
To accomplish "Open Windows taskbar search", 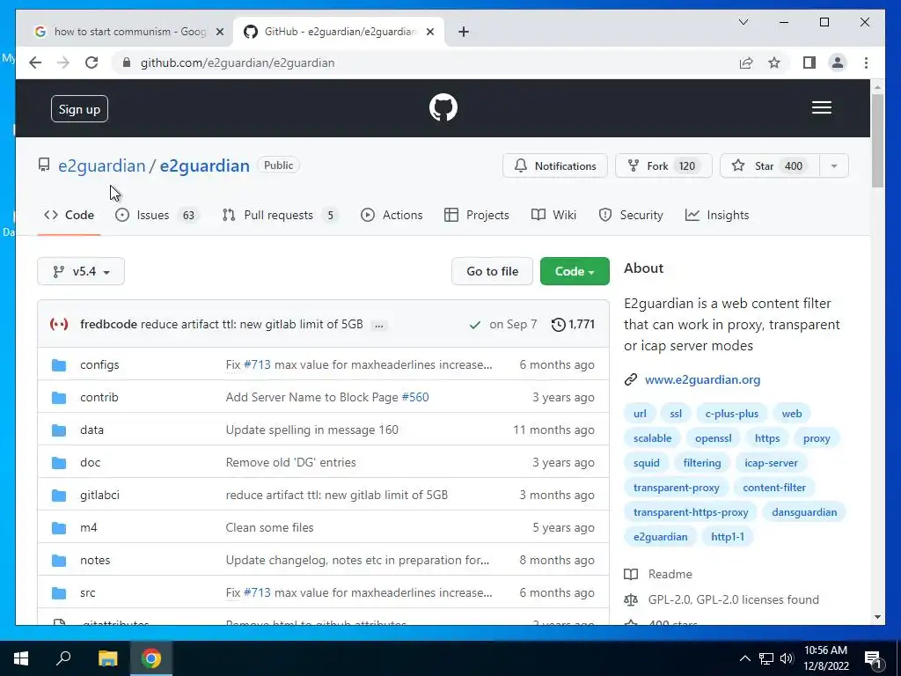I will 63,658.
